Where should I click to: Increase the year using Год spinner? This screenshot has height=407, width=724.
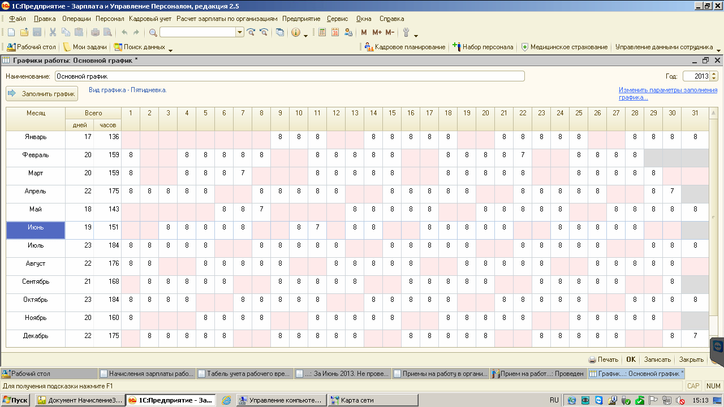(x=714, y=74)
